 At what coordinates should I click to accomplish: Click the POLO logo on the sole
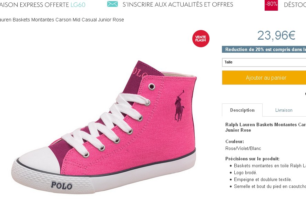pos(62,185)
